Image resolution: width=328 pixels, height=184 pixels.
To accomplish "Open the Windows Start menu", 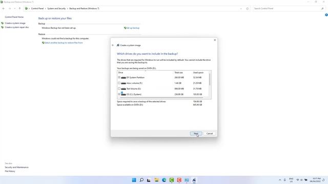I will pyautogui.click(x=134, y=180).
